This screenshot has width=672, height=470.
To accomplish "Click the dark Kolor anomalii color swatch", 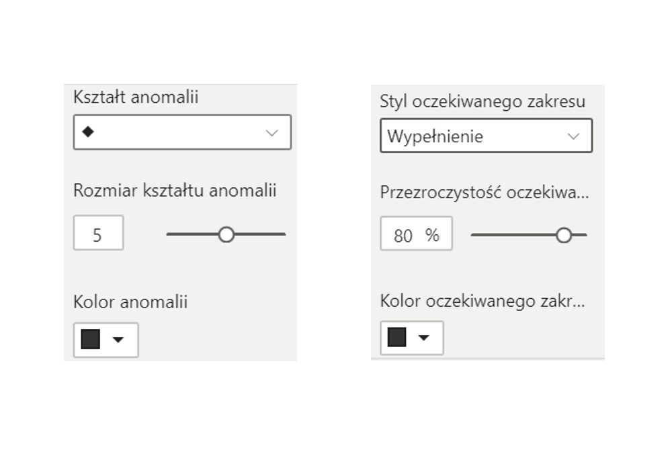I will pyautogui.click(x=91, y=339).
